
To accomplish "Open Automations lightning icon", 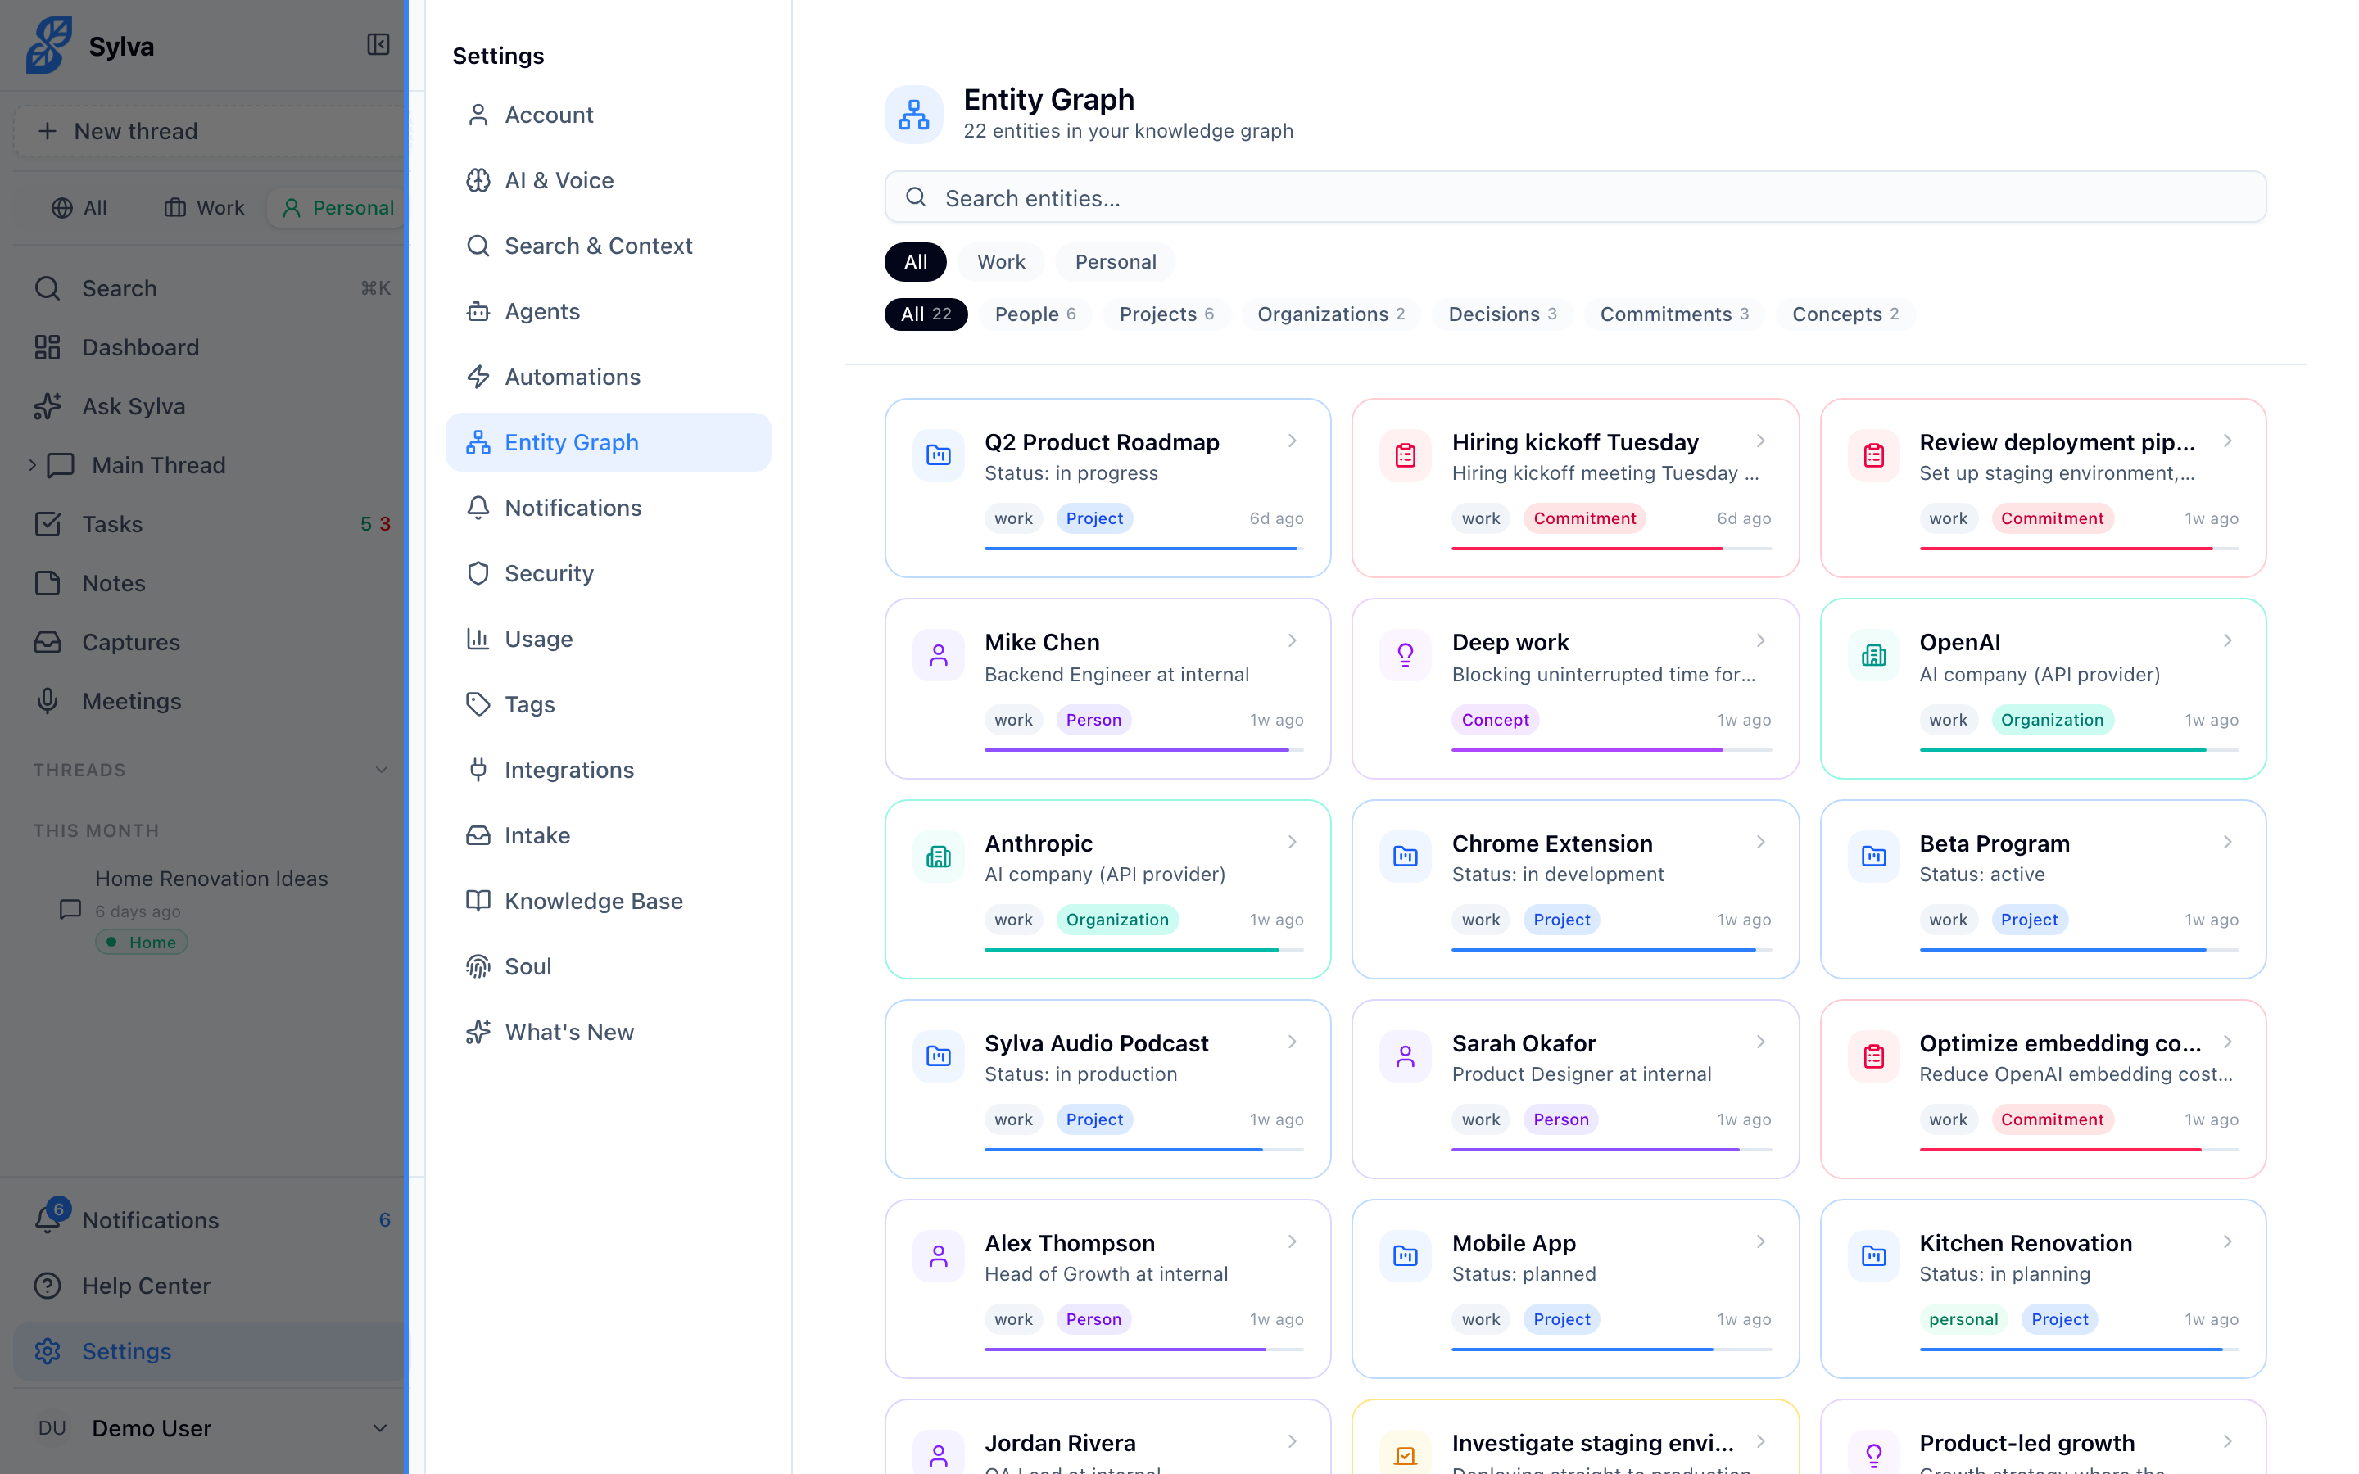I will [x=478, y=377].
